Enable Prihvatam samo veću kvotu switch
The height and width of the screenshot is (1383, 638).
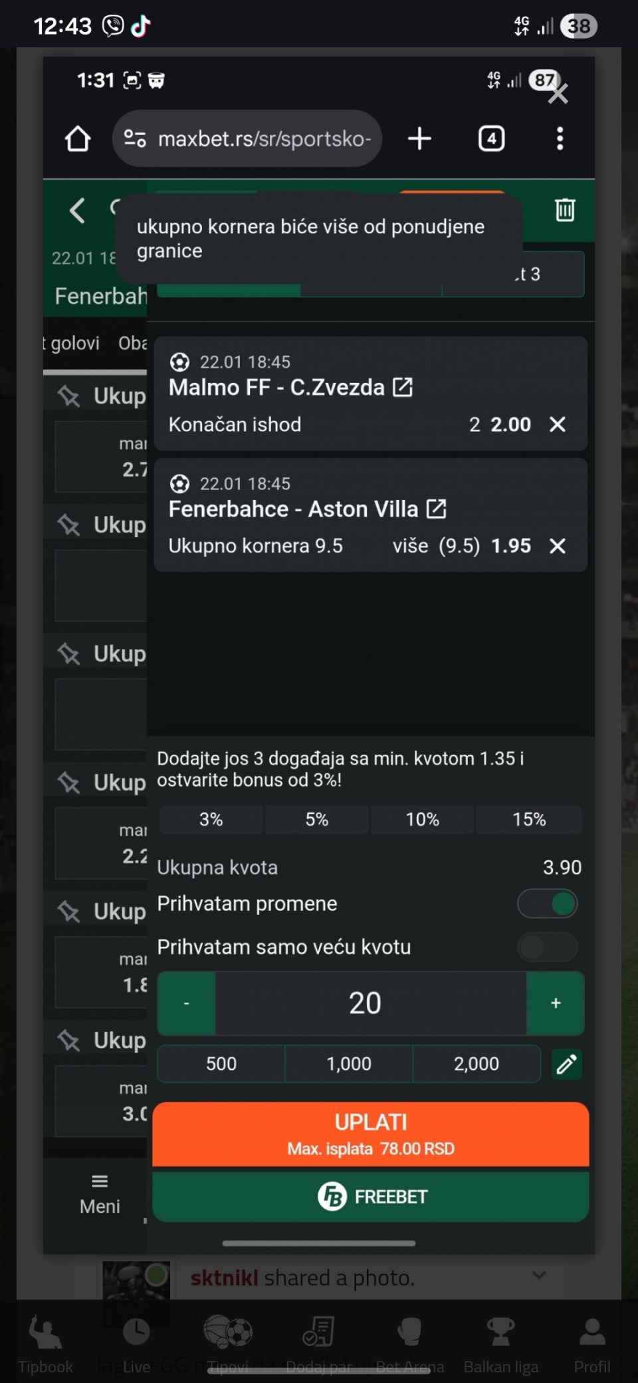click(548, 947)
